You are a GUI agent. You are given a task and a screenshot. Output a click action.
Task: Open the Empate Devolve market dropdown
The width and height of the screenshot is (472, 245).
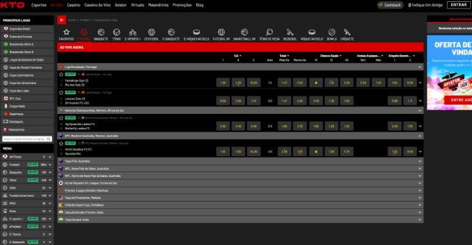402,56
